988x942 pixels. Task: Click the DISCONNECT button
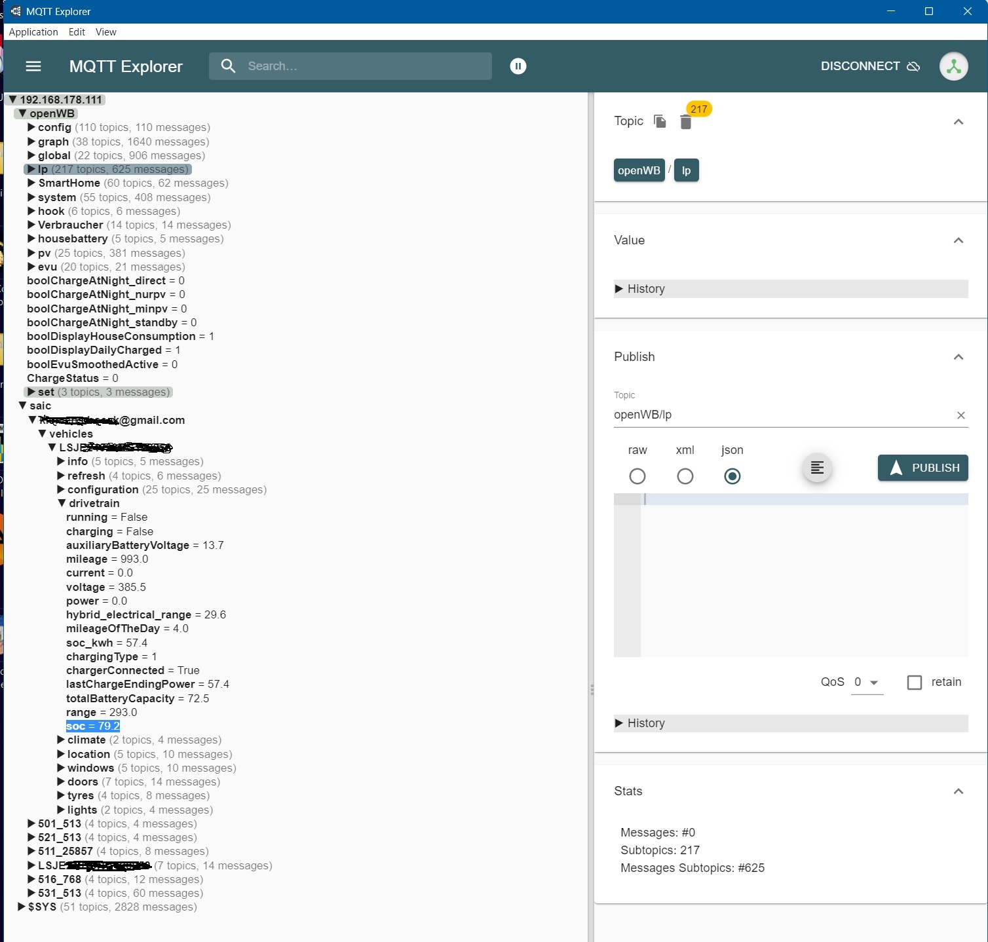point(869,66)
